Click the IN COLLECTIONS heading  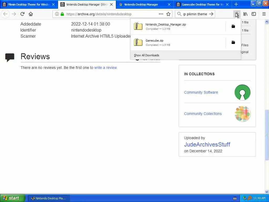click(199, 74)
